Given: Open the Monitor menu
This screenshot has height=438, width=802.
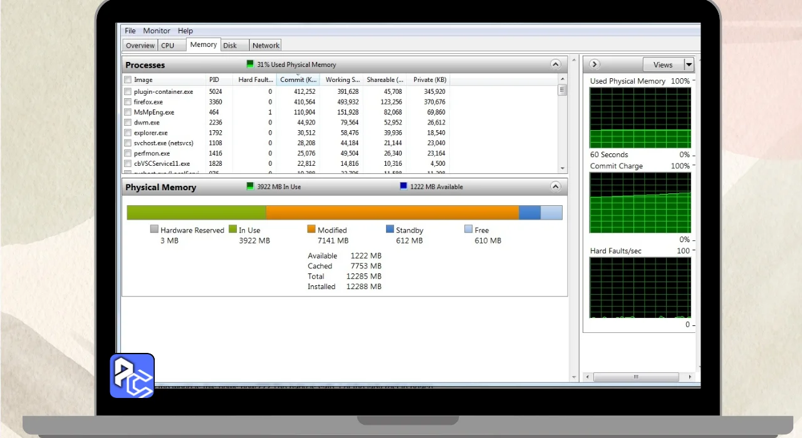Looking at the screenshot, I should [157, 31].
